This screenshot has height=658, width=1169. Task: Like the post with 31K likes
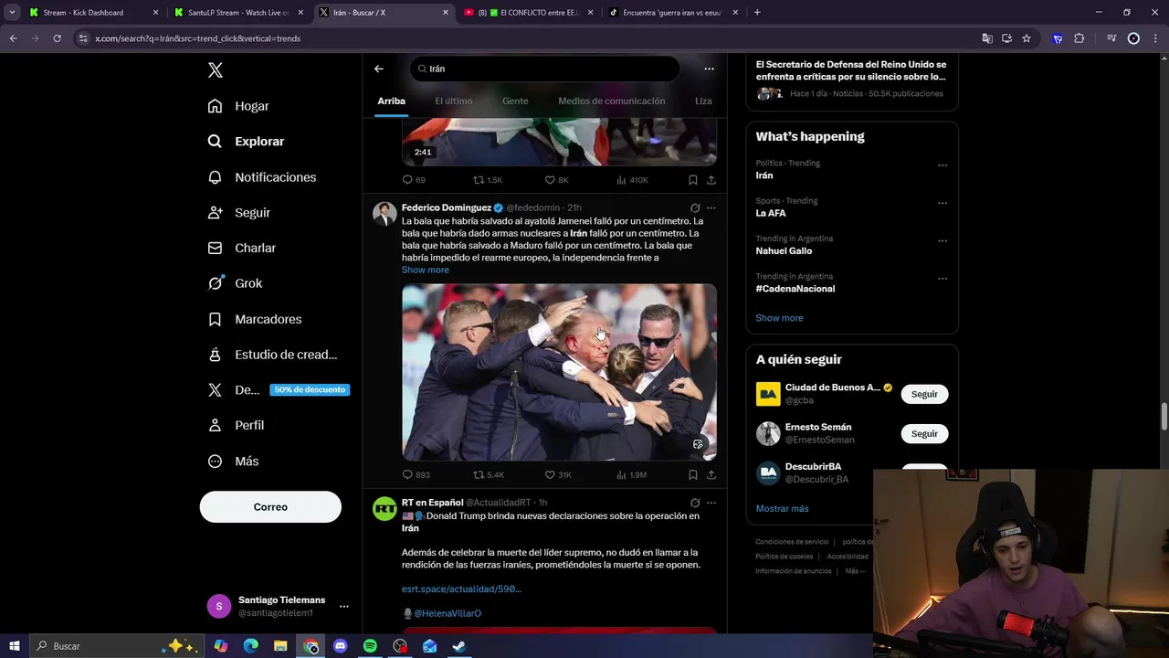point(558,474)
